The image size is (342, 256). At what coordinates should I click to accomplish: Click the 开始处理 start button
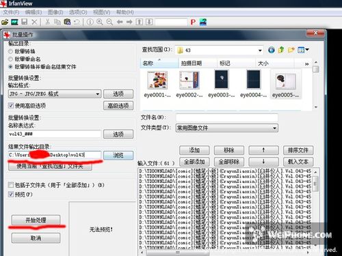36,220
